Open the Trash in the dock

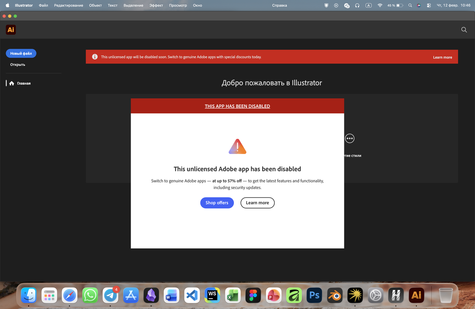(x=446, y=295)
